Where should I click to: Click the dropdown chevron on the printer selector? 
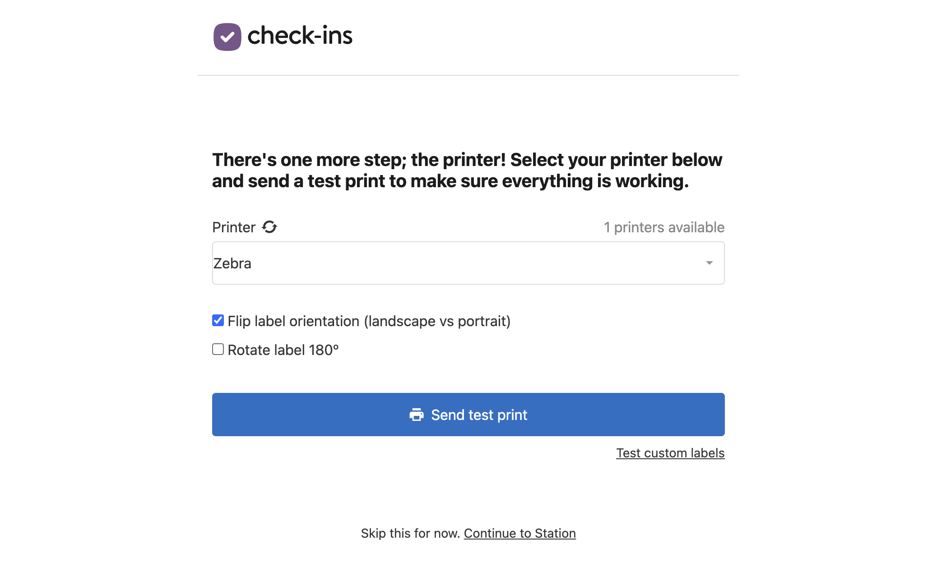709,263
